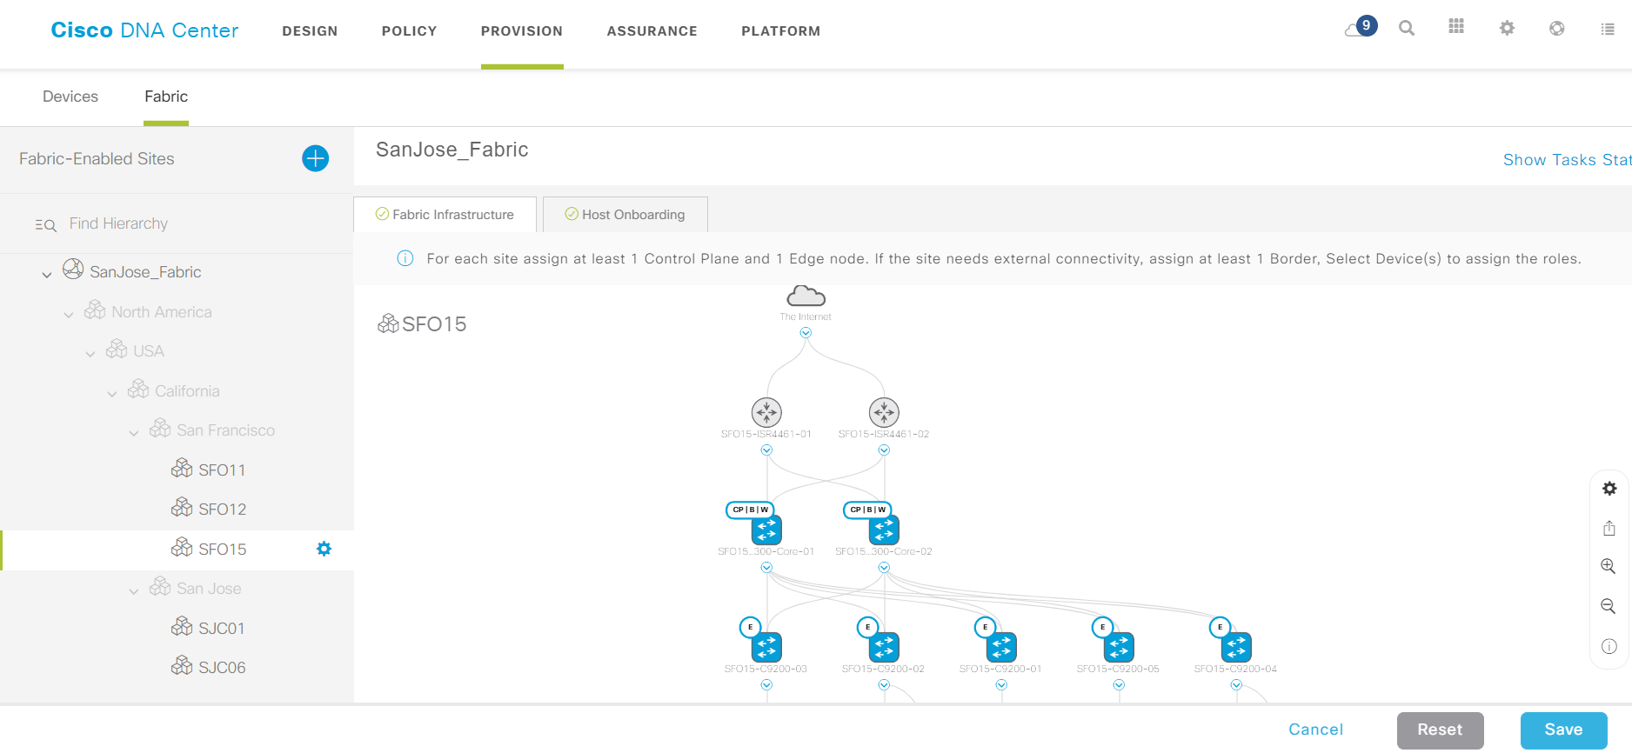Viewport: 1632px width, 753px height.
Task: Open the list menu icon at header end
Action: [1608, 29]
